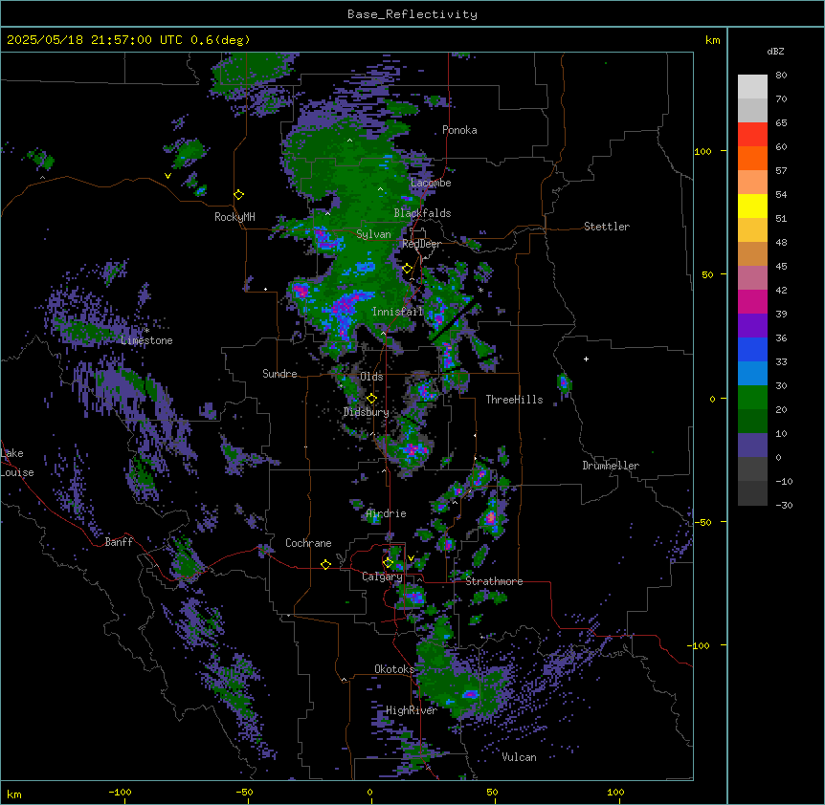This screenshot has width=825, height=805.
Task: Click the Limestone label
Action: [146, 340]
